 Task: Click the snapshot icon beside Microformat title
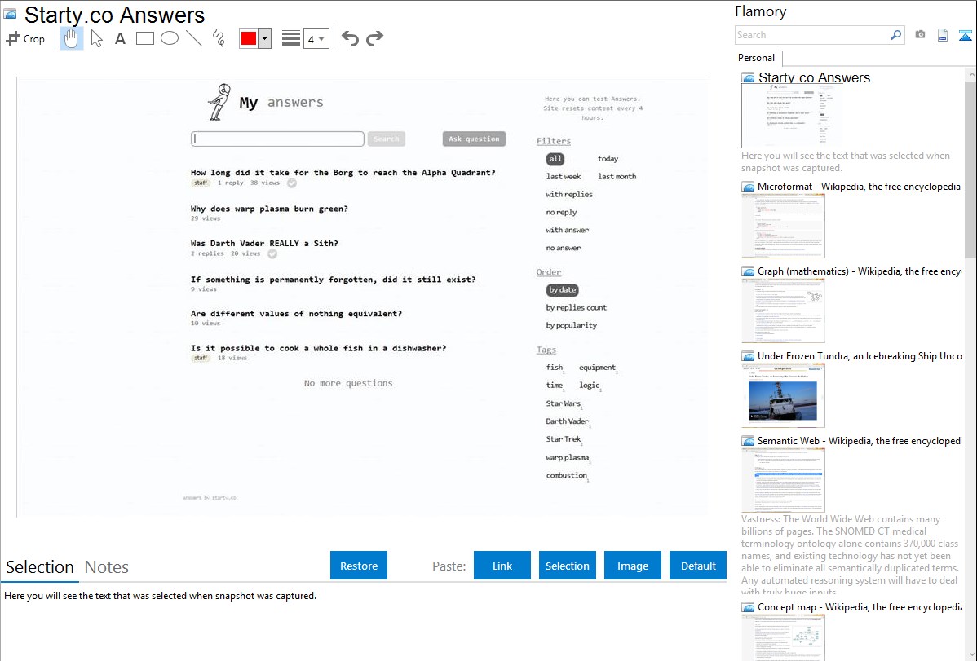748,187
